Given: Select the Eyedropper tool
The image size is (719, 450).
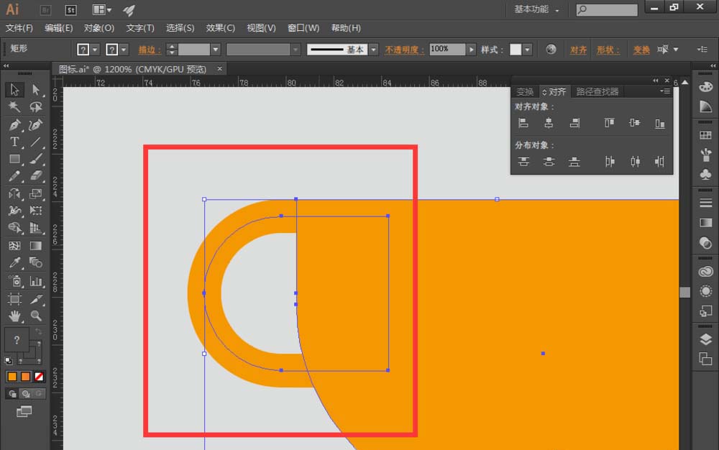Looking at the screenshot, I should pos(14,262).
